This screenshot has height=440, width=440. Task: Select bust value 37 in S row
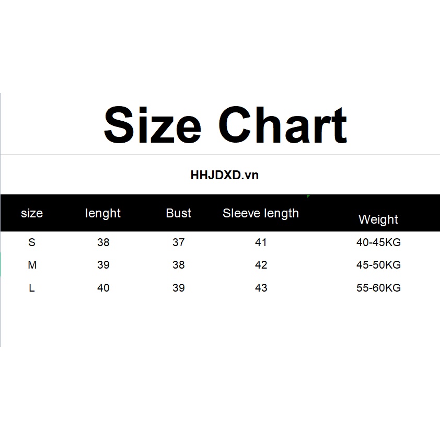[179, 242]
